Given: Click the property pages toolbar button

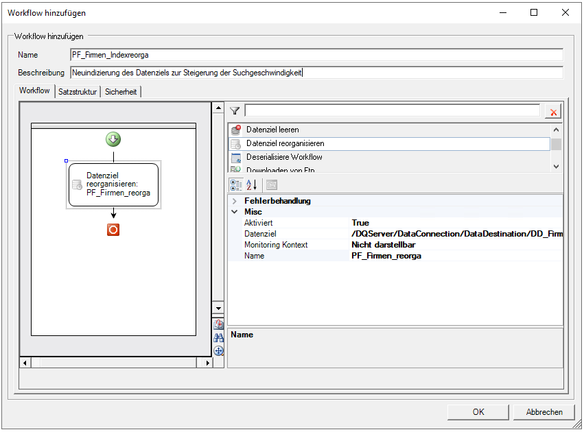Looking at the screenshot, I should (x=272, y=185).
